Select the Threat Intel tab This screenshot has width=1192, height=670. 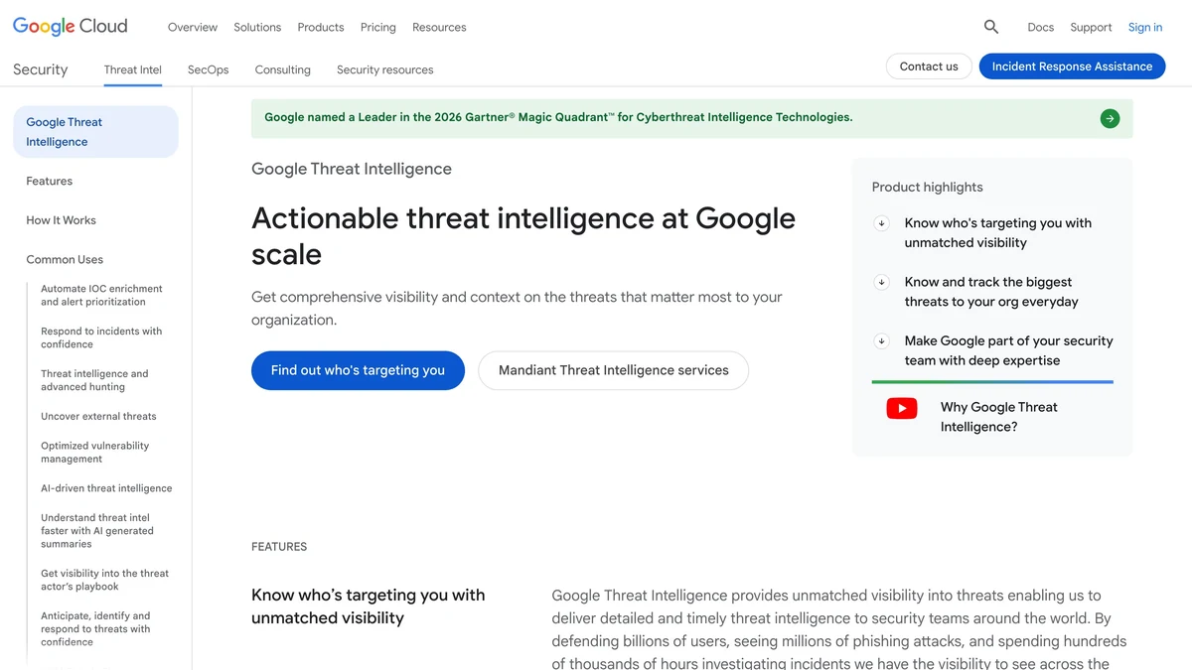(x=133, y=69)
